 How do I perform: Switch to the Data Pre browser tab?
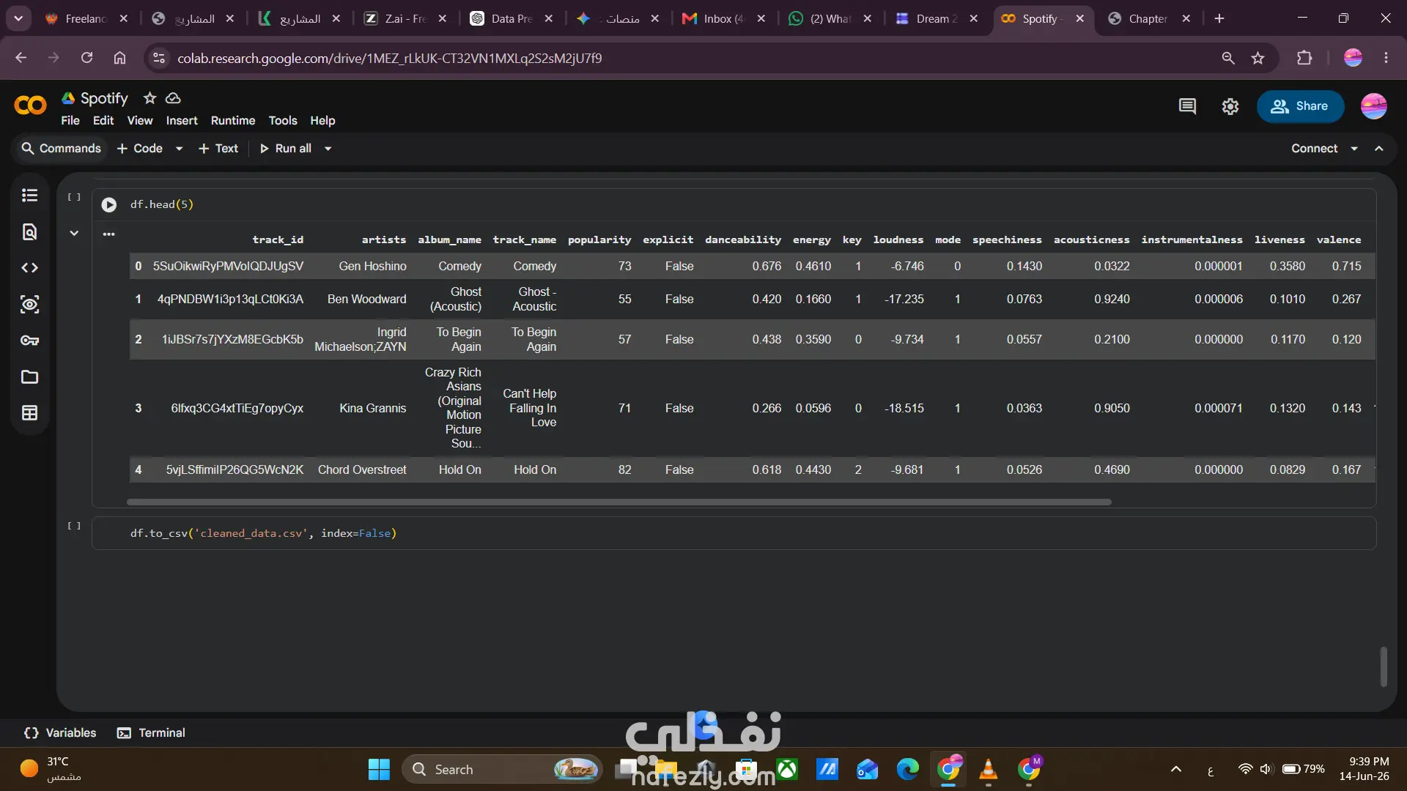pyautogui.click(x=512, y=19)
